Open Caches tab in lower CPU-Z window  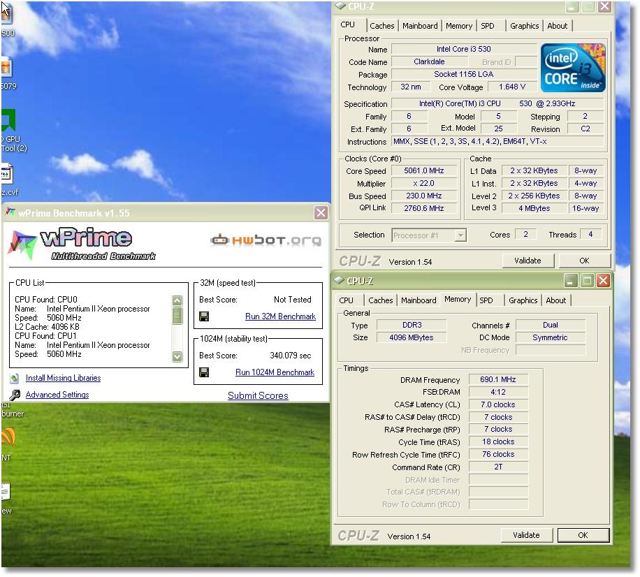click(380, 300)
